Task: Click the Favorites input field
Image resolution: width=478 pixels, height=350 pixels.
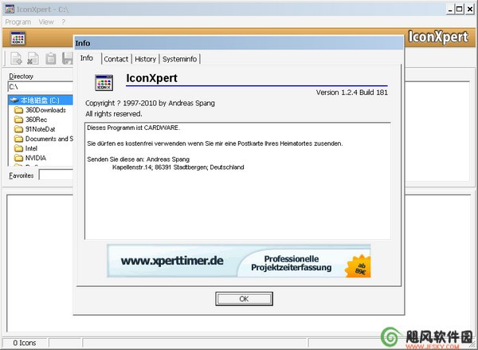Action: [56, 175]
